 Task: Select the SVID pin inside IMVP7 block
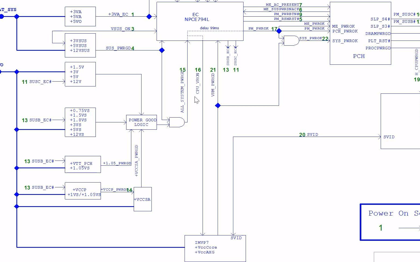pyautogui.click(x=236, y=238)
